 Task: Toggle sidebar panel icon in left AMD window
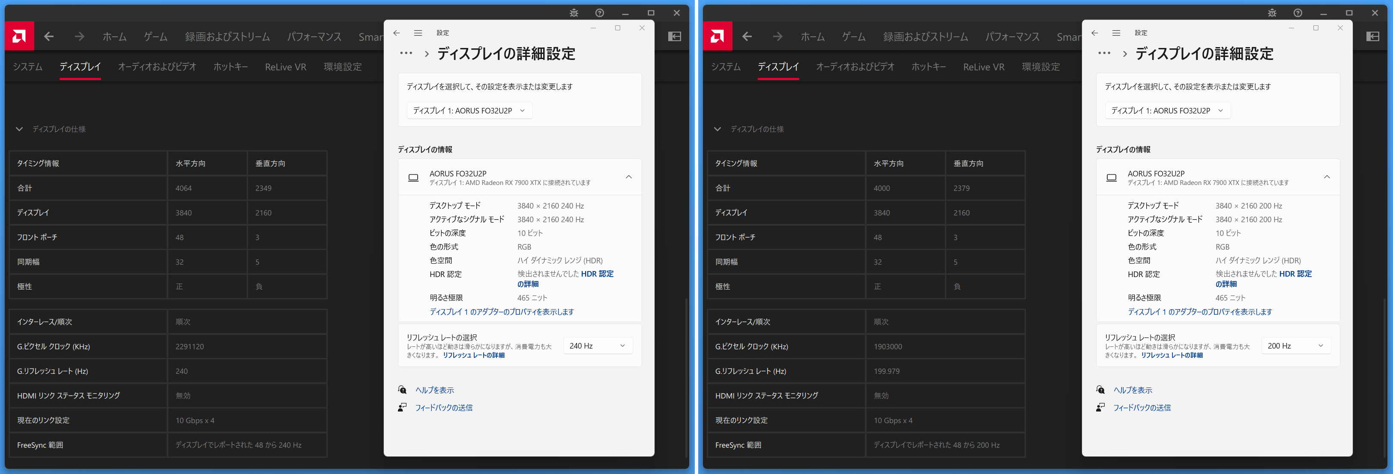(674, 36)
